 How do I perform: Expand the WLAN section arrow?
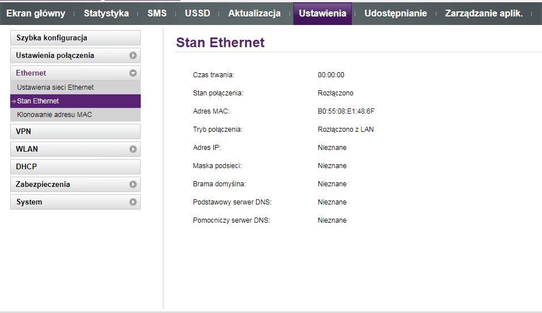[133, 149]
